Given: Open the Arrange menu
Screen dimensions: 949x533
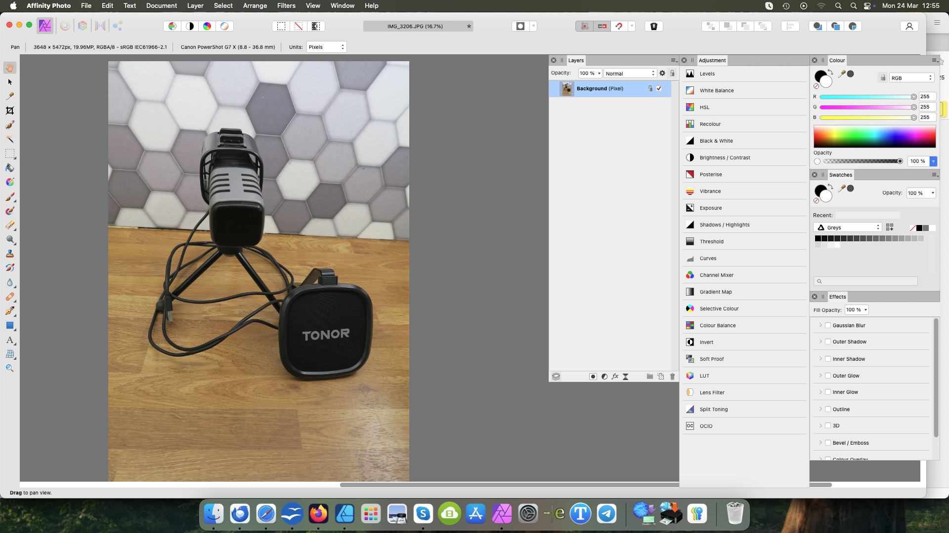Looking at the screenshot, I should [x=255, y=5].
